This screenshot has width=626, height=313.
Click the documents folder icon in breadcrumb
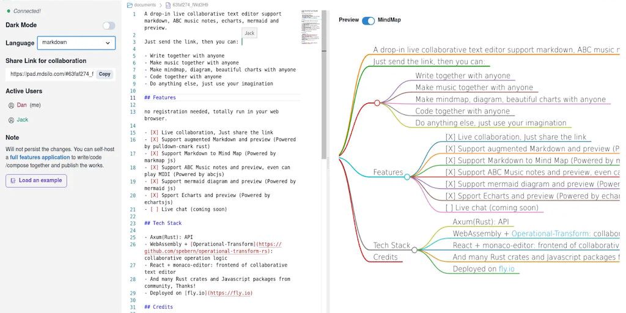click(130, 5)
